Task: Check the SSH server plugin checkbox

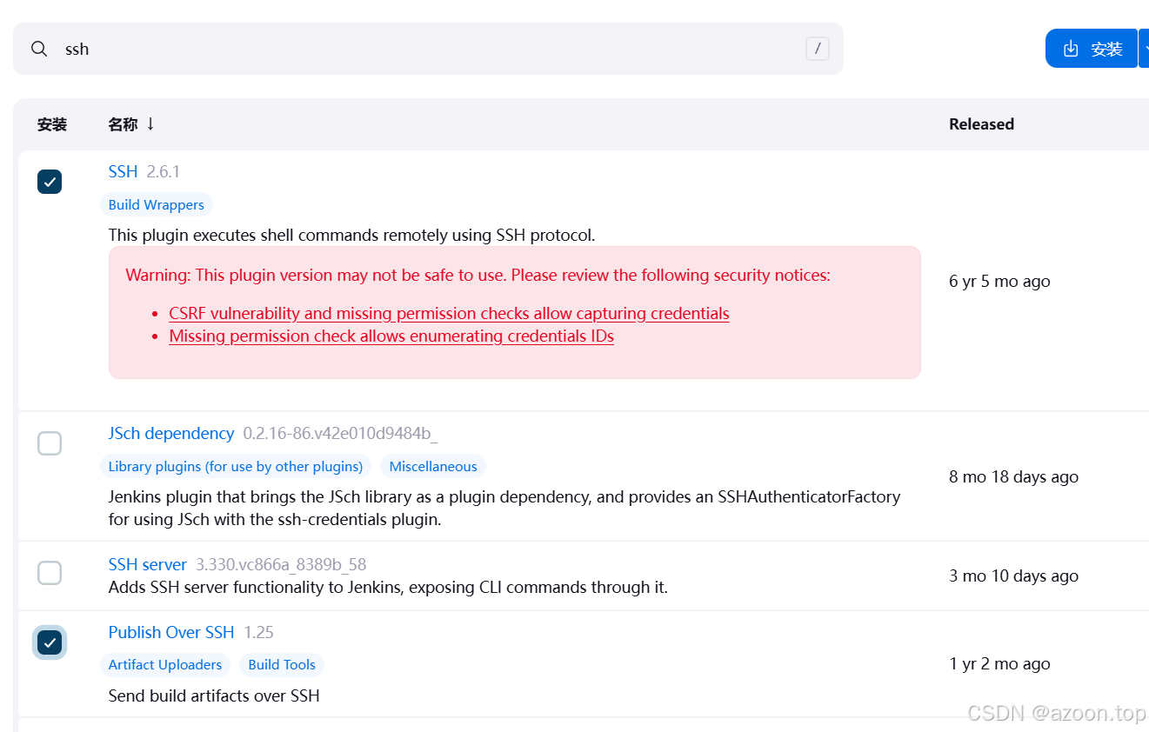Action: pyautogui.click(x=50, y=573)
